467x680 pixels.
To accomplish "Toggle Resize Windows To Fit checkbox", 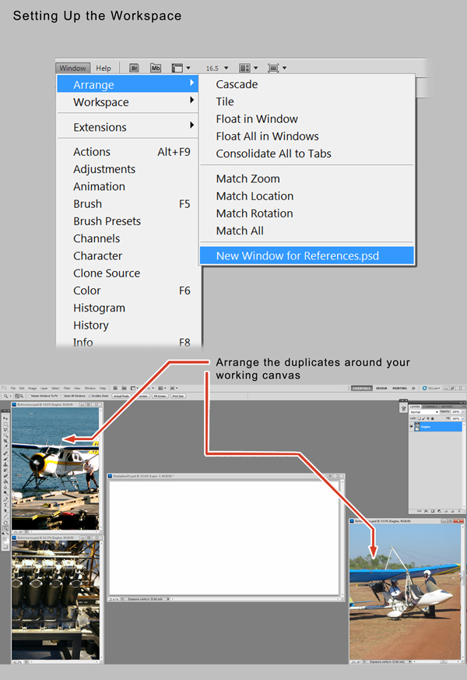I will 30,396.
